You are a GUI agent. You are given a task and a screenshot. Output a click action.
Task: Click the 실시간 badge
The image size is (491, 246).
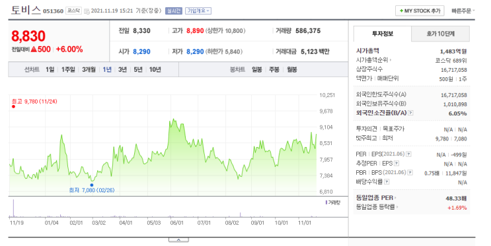pyautogui.click(x=174, y=11)
